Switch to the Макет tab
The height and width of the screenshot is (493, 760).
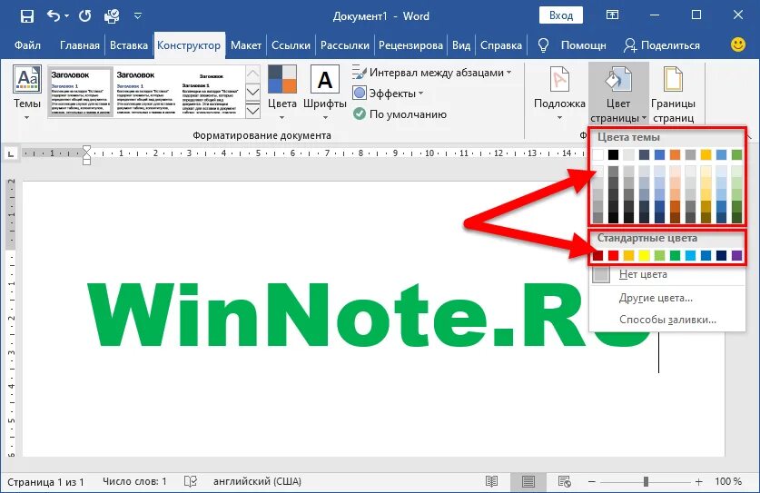coord(246,45)
